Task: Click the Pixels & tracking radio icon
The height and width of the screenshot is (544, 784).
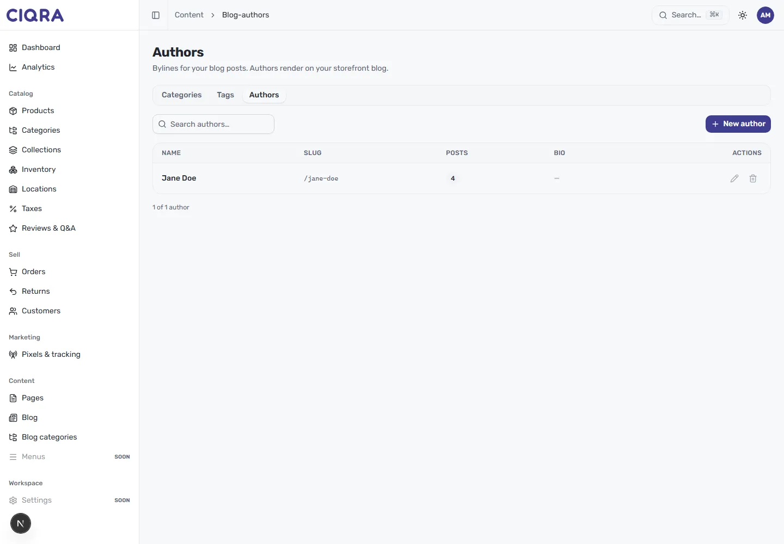Action: [x=13, y=355]
